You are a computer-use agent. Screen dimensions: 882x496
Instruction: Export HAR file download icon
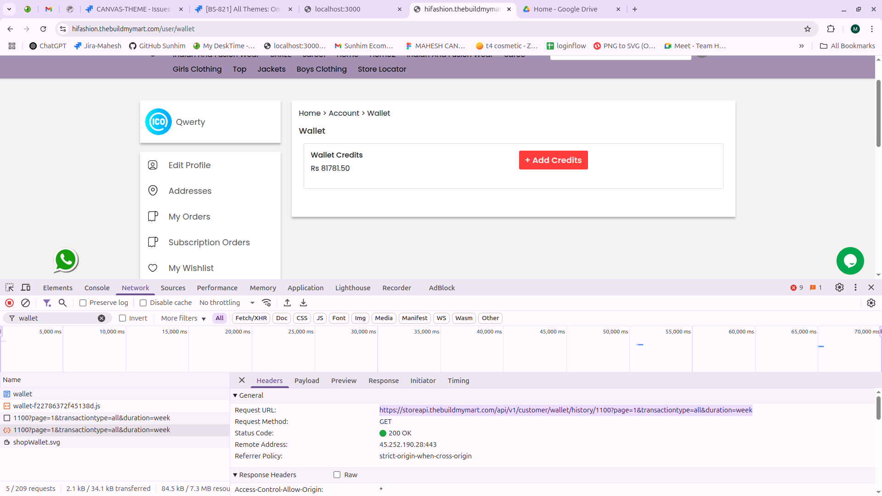point(303,303)
